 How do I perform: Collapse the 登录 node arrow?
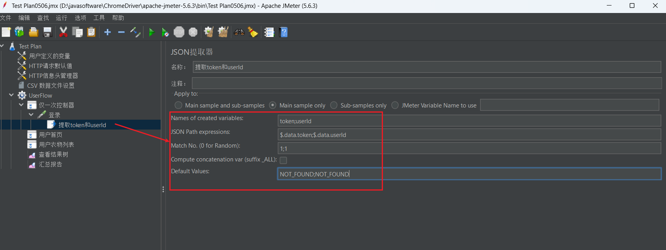click(31, 115)
